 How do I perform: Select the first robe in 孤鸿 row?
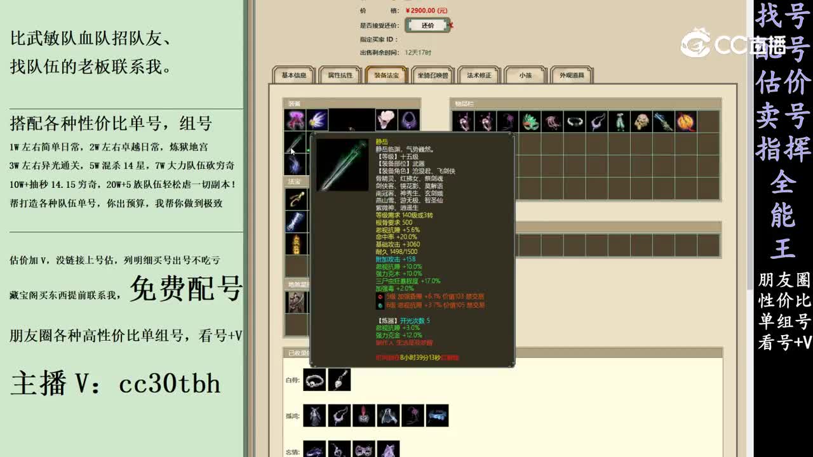314,416
